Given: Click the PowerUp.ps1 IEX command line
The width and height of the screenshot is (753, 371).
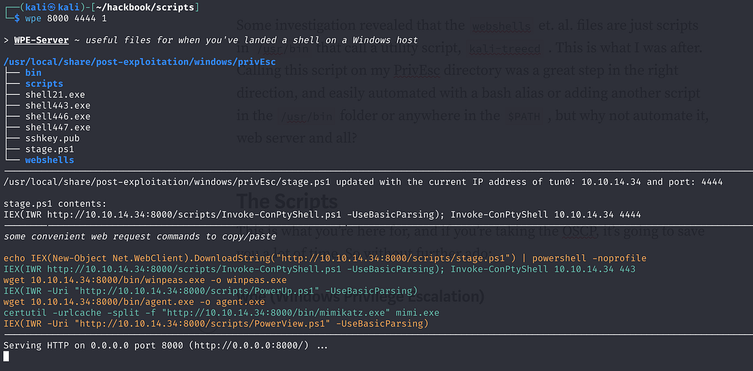Looking at the screenshot, I should click(x=210, y=291).
